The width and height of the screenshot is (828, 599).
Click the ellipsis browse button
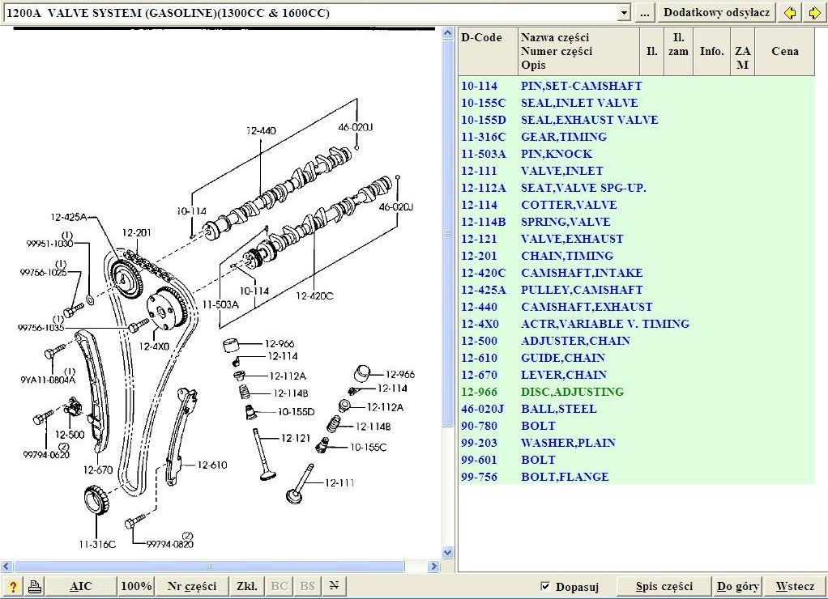click(644, 13)
